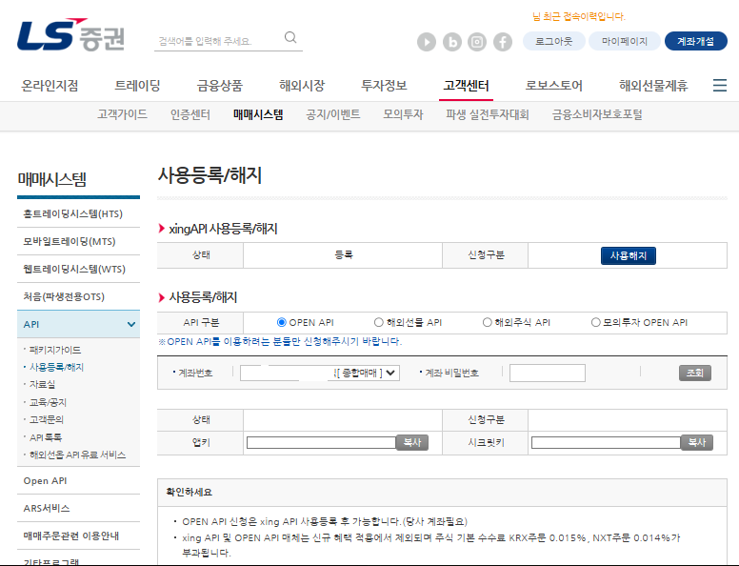Collapse the API sidebar section chevron

click(131, 324)
